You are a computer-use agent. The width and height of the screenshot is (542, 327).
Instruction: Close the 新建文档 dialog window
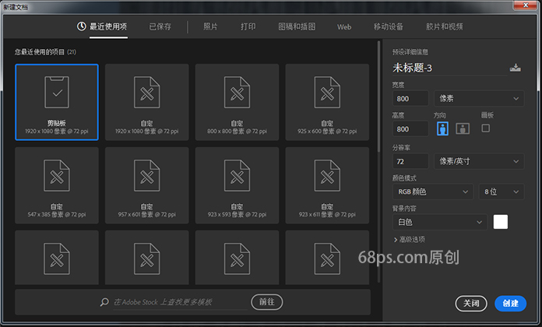pos(526,5)
